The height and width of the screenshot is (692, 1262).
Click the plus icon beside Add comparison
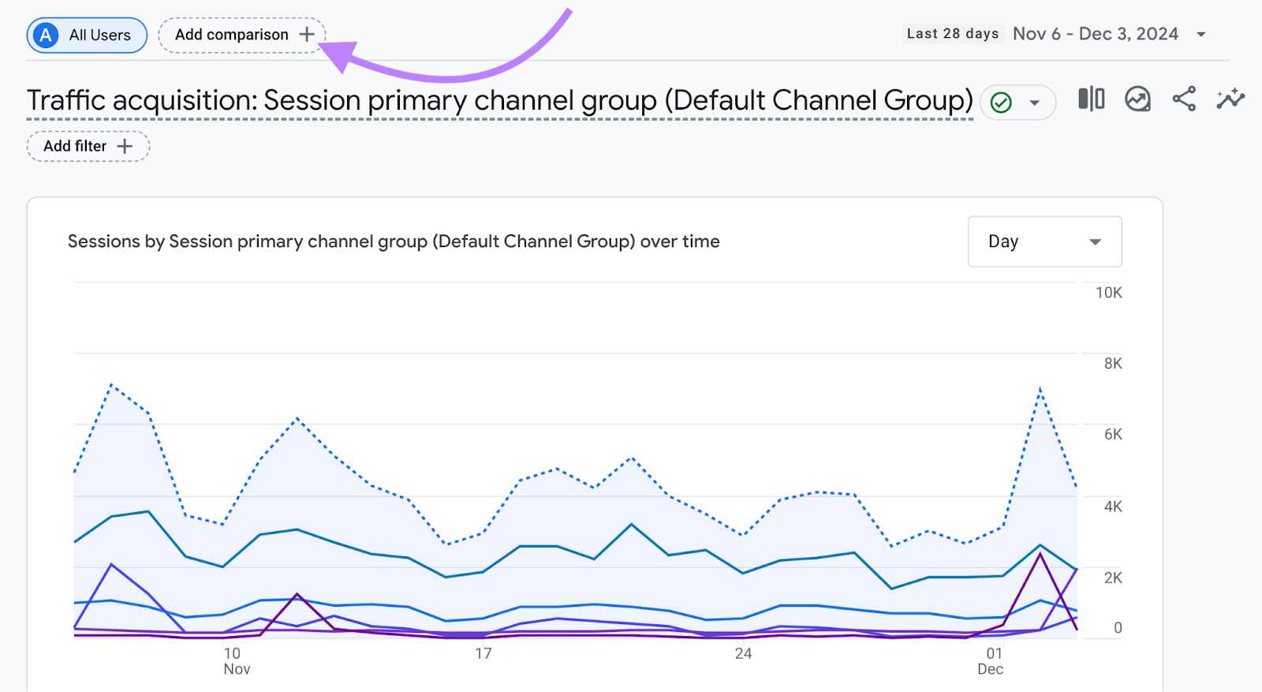[x=307, y=35]
